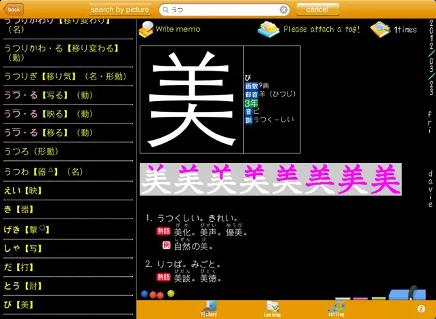This screenshot has width=436, height=319.
Task: Tap the info icon in bottom bar
Action: (x=421, y=308)
